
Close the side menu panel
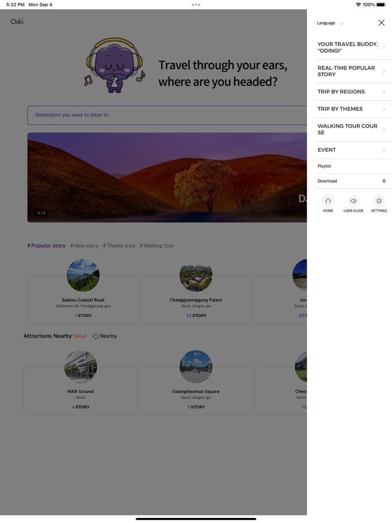click(x=381, y=23)
